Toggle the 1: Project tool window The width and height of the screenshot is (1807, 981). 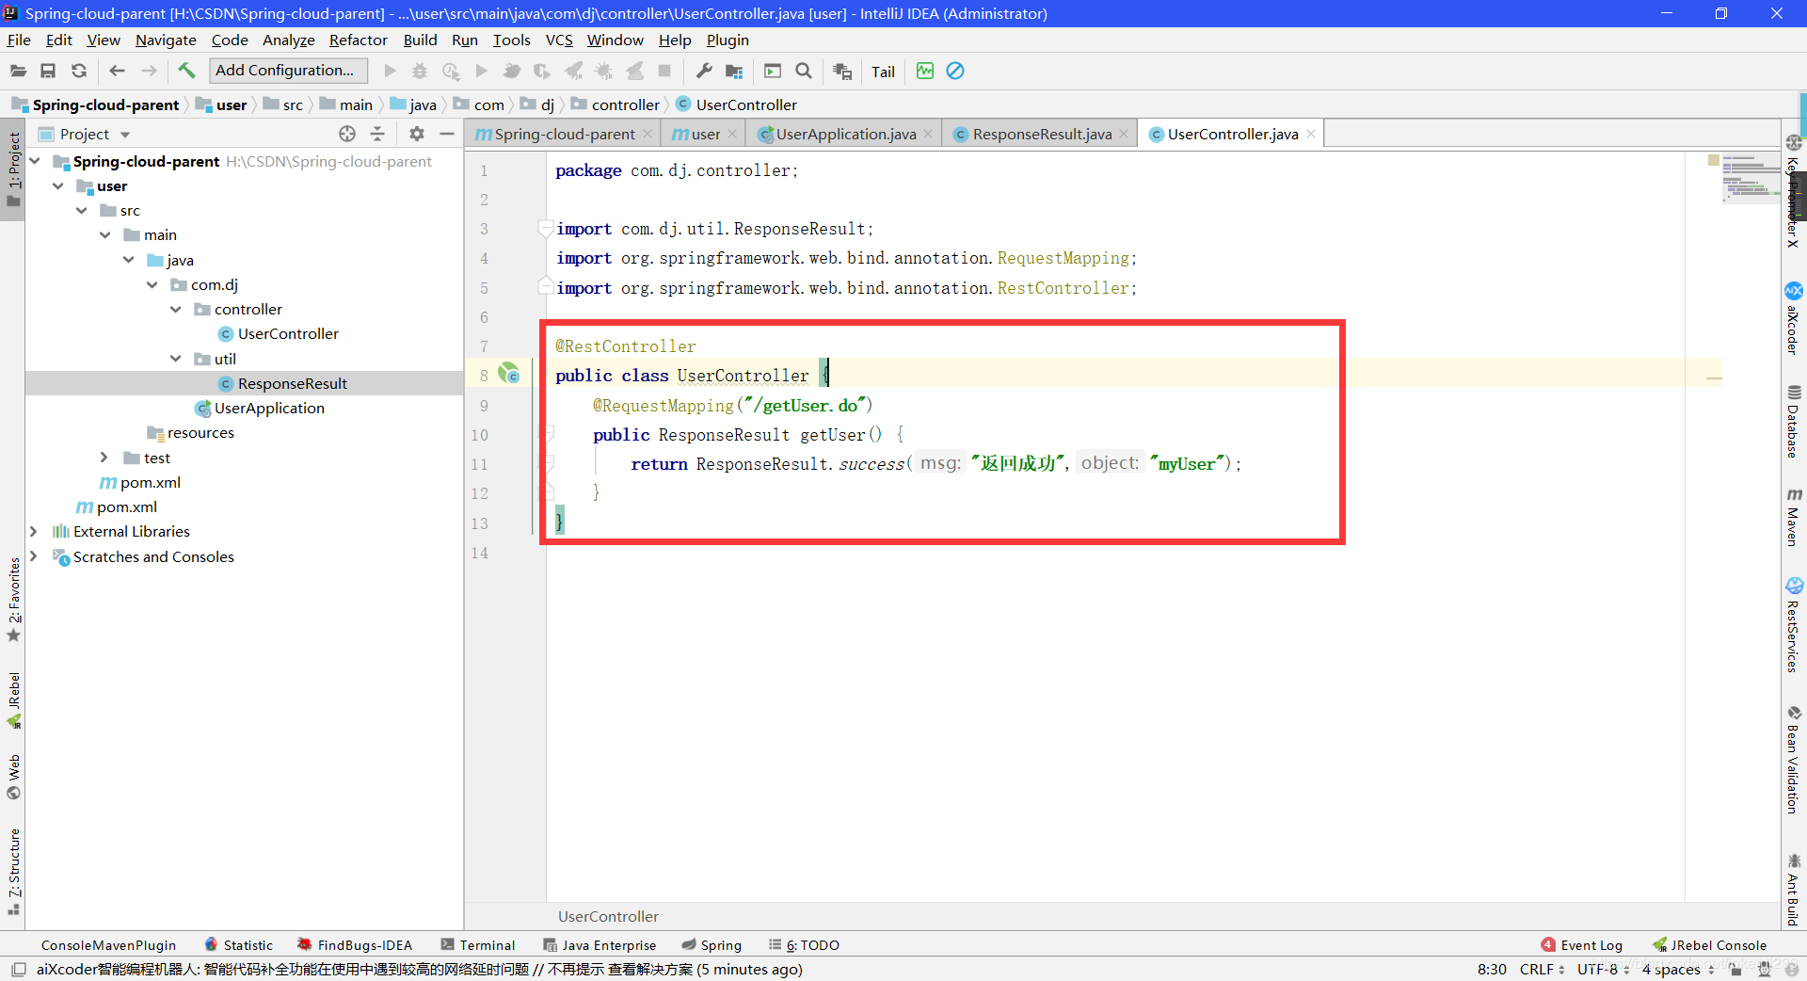[x=13, y=169]
